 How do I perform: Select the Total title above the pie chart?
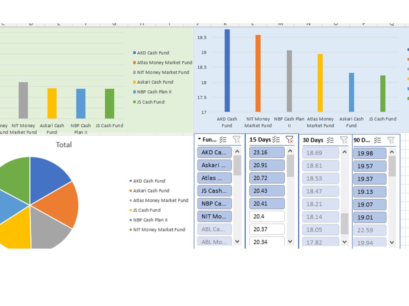coord(64,144)
